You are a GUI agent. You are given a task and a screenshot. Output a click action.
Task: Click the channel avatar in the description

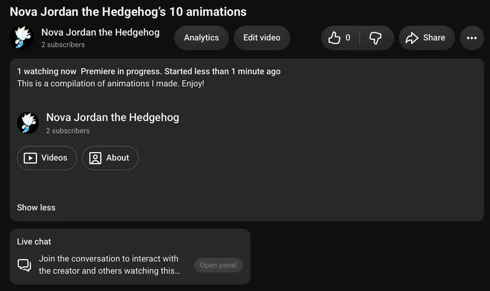[x=28, y=123]
